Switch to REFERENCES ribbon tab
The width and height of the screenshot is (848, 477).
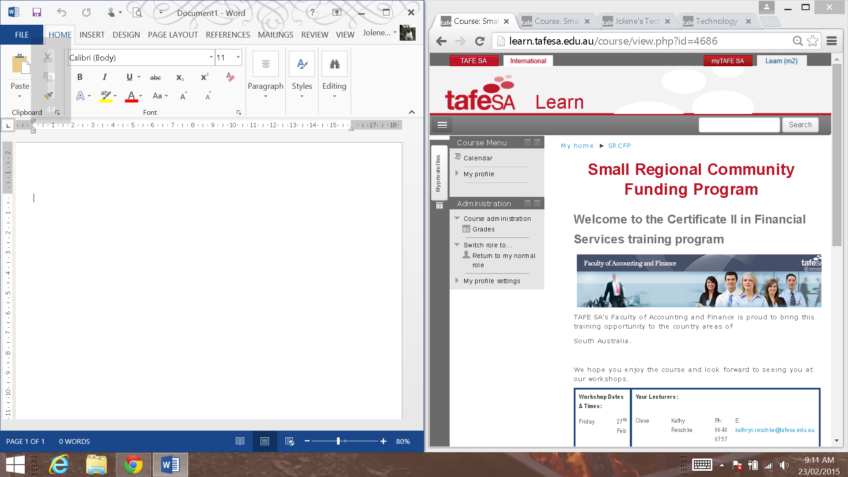228,34
